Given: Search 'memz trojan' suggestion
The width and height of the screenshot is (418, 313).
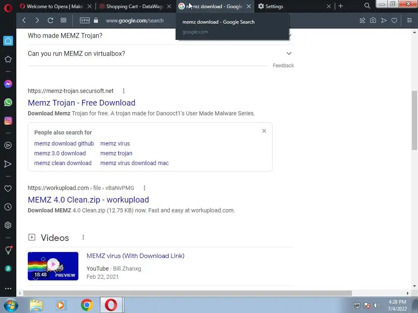Looking at the screenshot, I should pyautogui.click(x=116, y=153).
